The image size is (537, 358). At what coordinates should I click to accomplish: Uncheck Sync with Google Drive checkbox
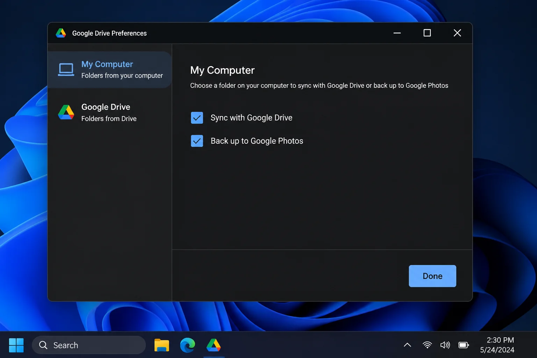tap(197, 118)
